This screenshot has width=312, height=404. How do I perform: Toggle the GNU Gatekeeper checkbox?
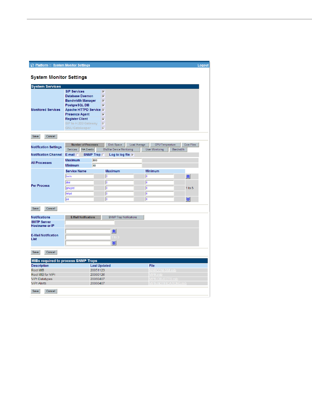(x=103, y=128)
